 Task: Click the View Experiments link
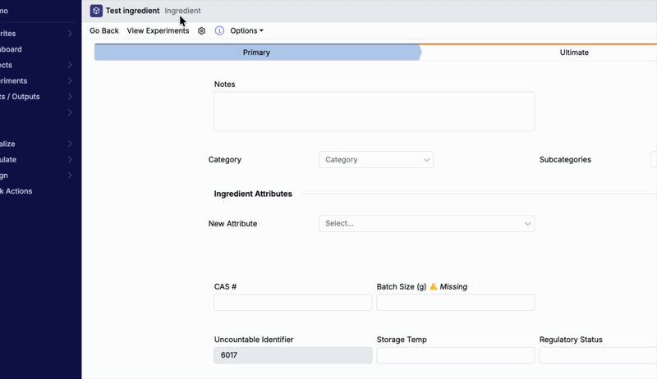158,31
